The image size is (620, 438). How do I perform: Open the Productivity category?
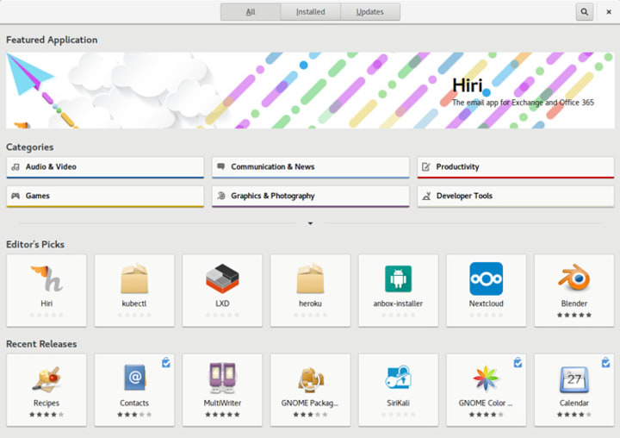click(516, 167)
